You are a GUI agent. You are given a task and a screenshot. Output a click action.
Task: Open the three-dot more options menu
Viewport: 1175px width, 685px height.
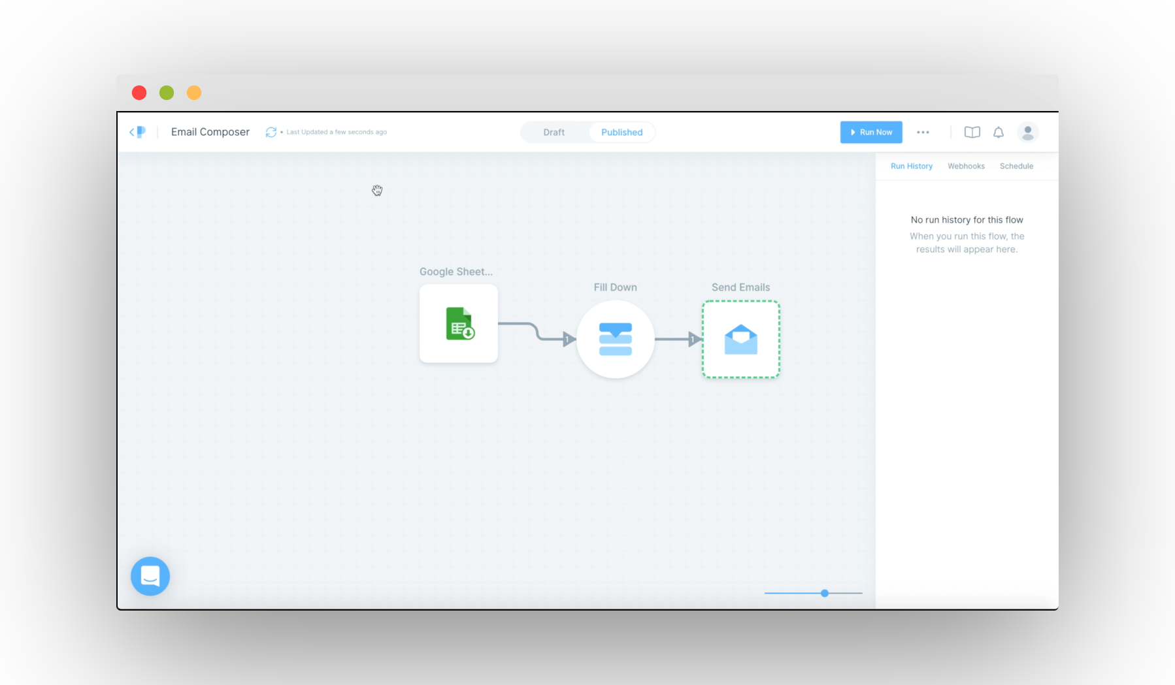coord(923,133)
